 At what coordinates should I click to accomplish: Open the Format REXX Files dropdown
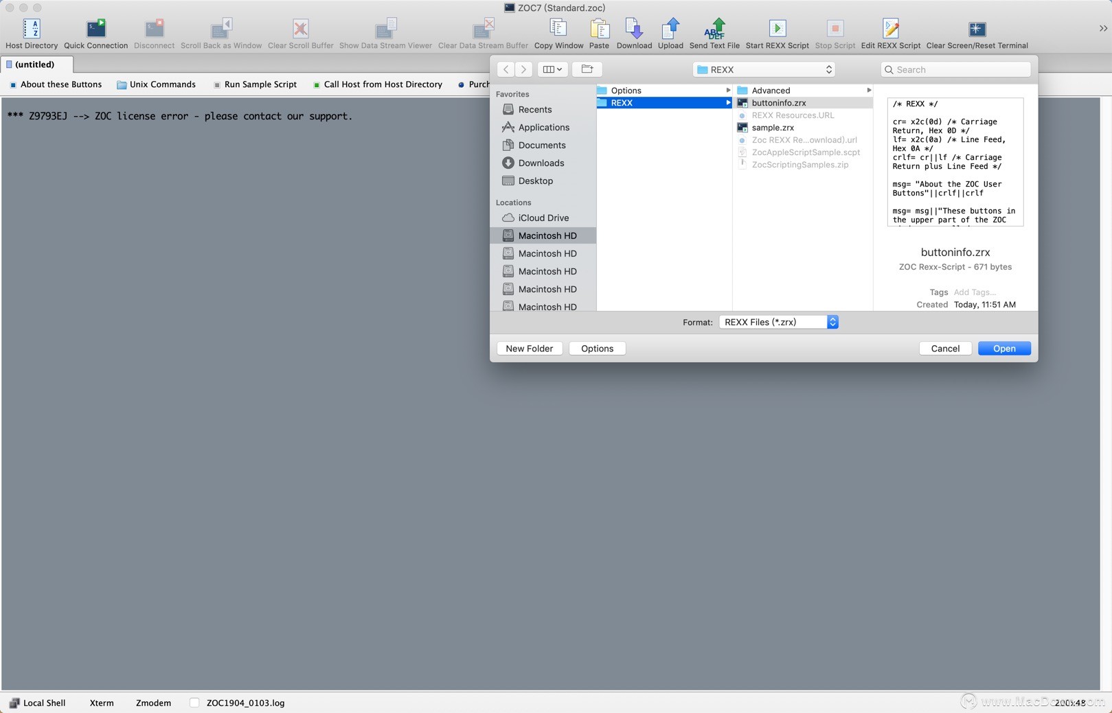pos(778,322)
